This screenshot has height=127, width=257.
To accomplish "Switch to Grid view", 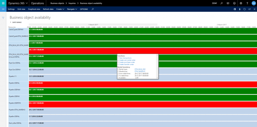I will [21, 9].
